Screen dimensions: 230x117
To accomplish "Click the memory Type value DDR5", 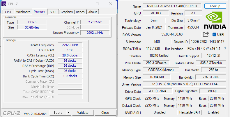I will [32, 22].
